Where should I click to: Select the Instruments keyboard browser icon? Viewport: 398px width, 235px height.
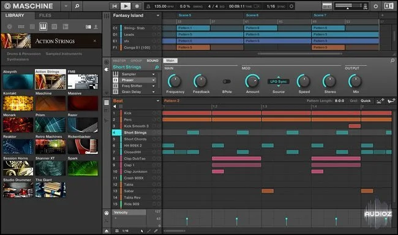(43, 27)
